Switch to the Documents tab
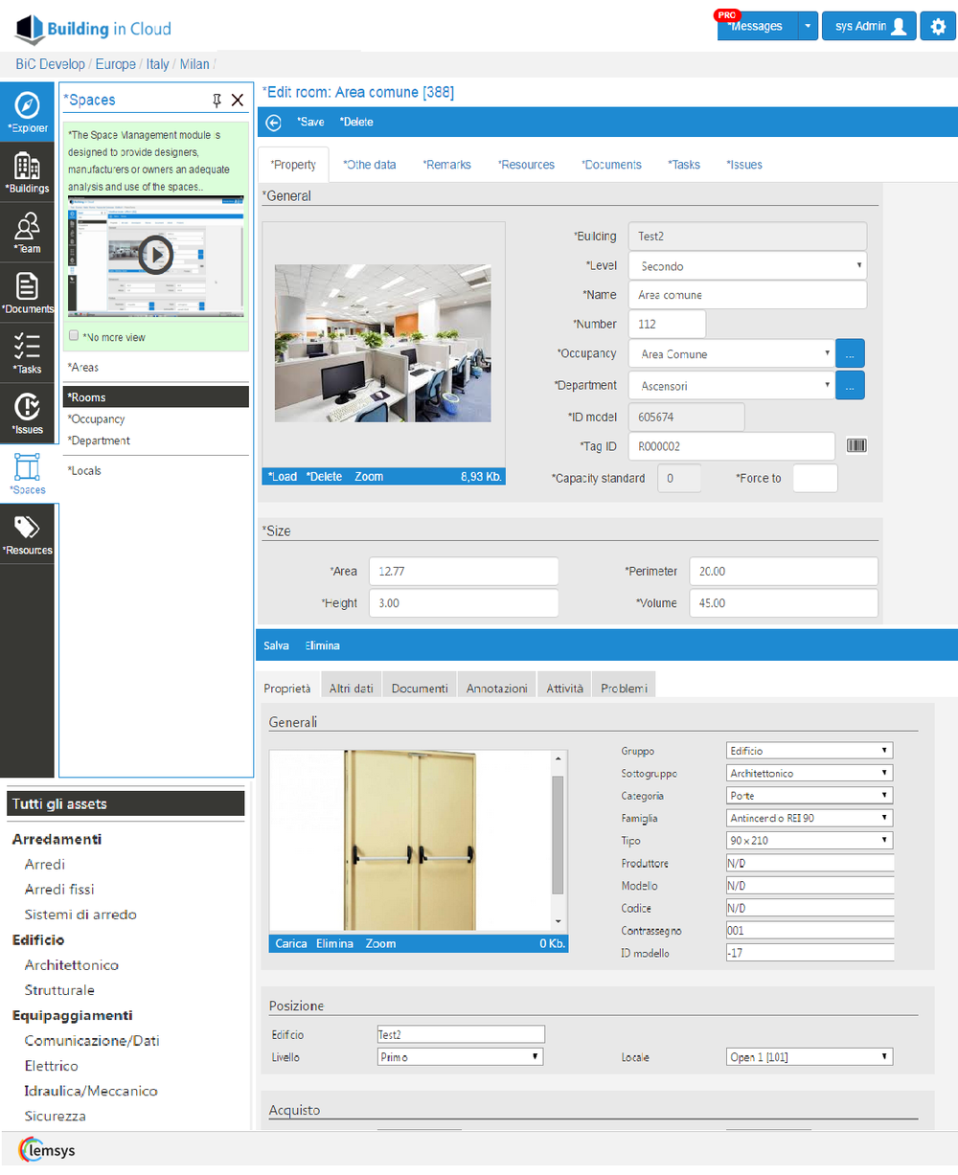Image resolution: width=958 pixels, height=1175 pixels. click(x=611, y=165)
